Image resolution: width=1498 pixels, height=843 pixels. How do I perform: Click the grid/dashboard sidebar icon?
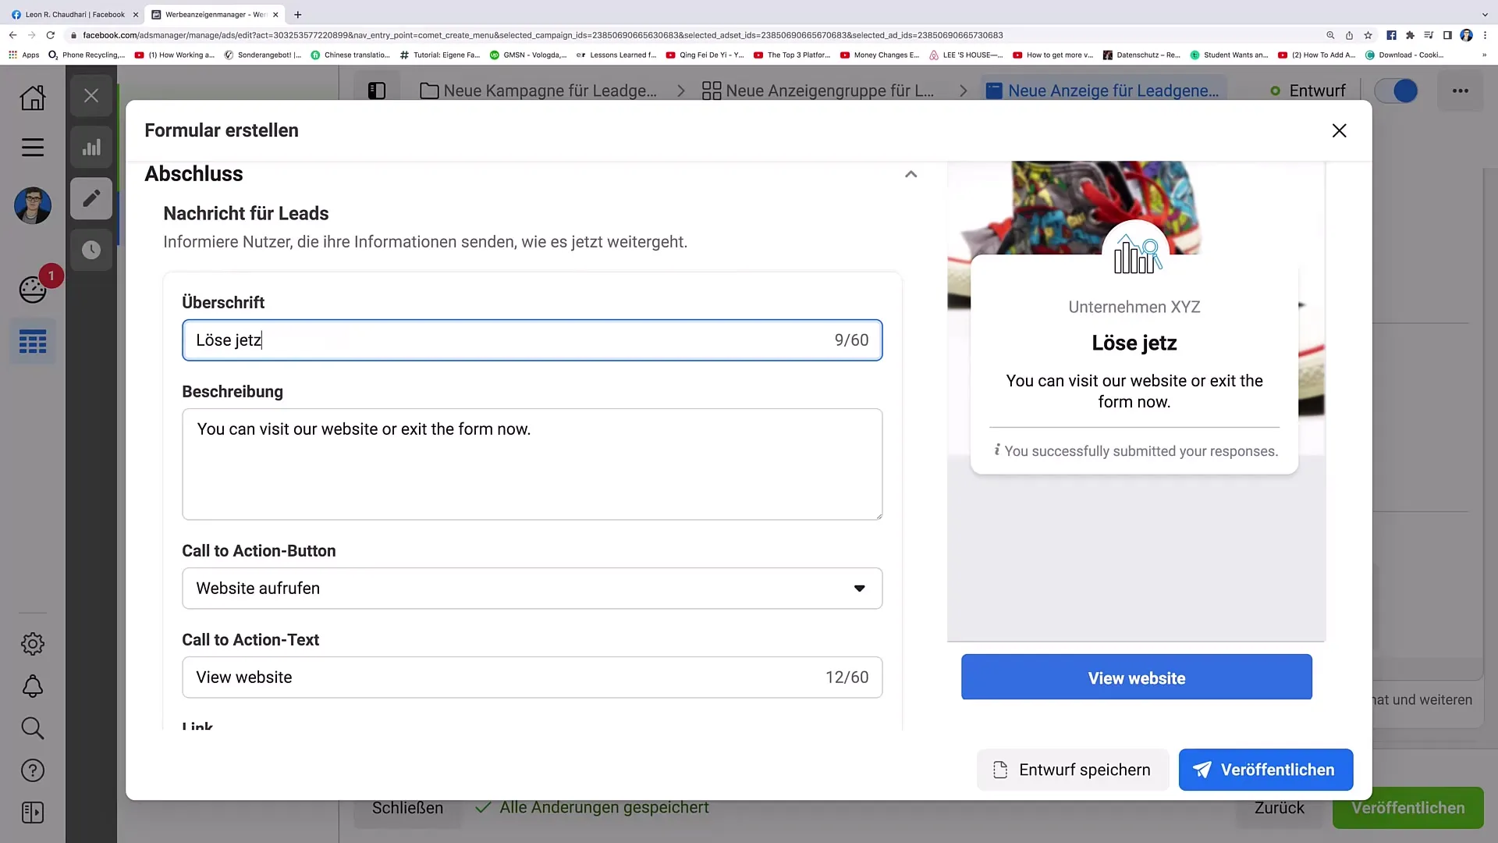pyautogui.click(x=32, y=343)
